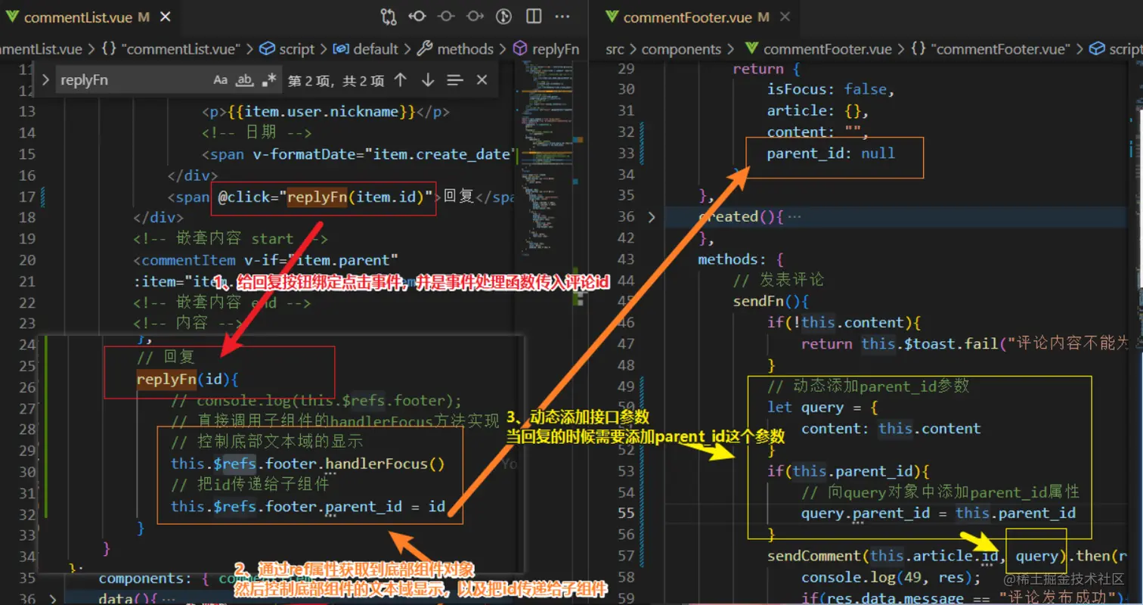This screenshot has width=1143, height=605.
Task: Click the circled git-branch icon in editor toolbar
Action: point(504,17)
